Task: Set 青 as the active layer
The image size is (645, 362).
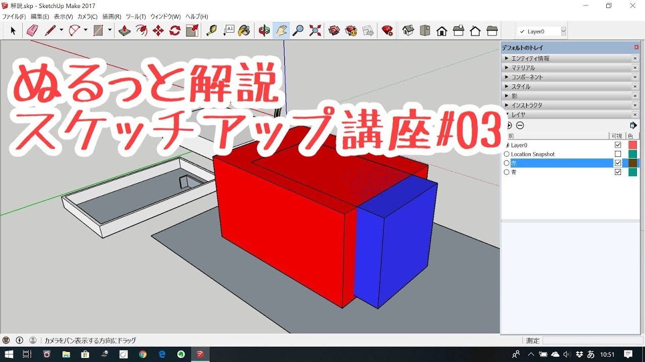Action: coord(507,172)
